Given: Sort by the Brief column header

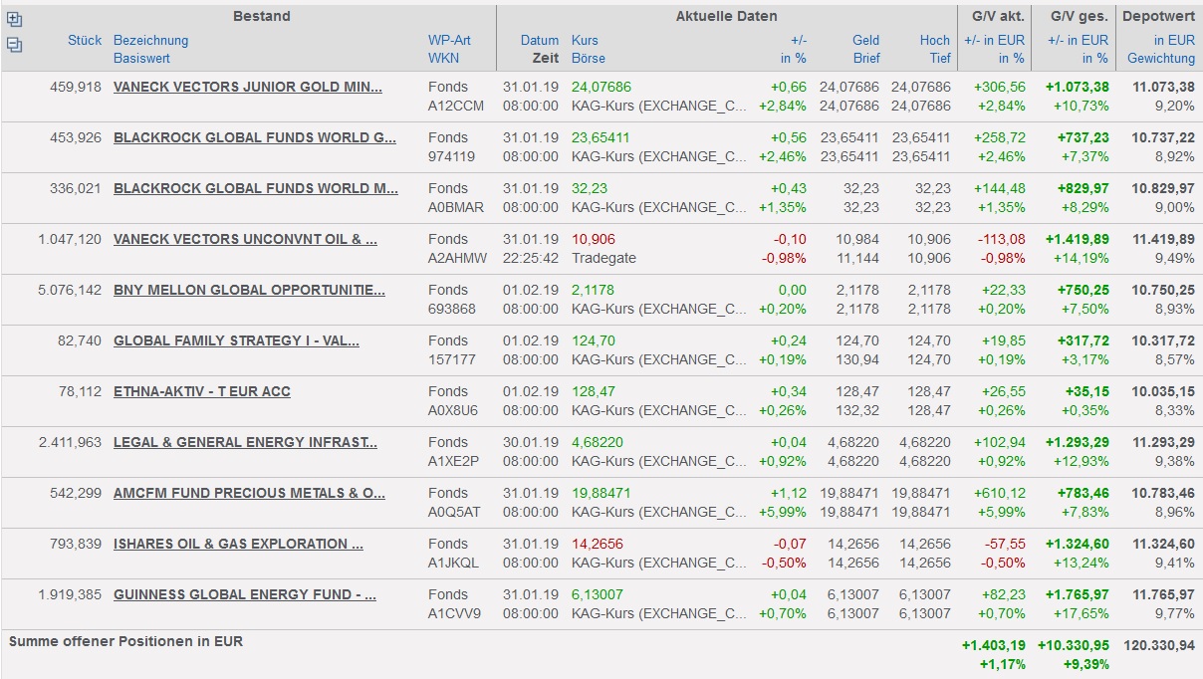Looking at the screenshot, I should [x=865, y=59].
